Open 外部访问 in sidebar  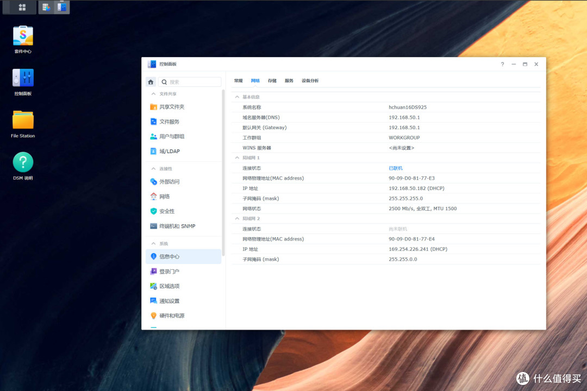pos(184,182)
